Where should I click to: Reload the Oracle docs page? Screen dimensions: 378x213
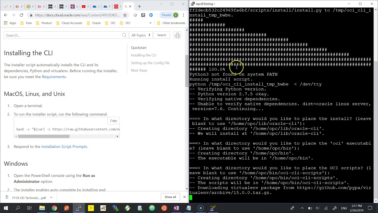(21, 15)
